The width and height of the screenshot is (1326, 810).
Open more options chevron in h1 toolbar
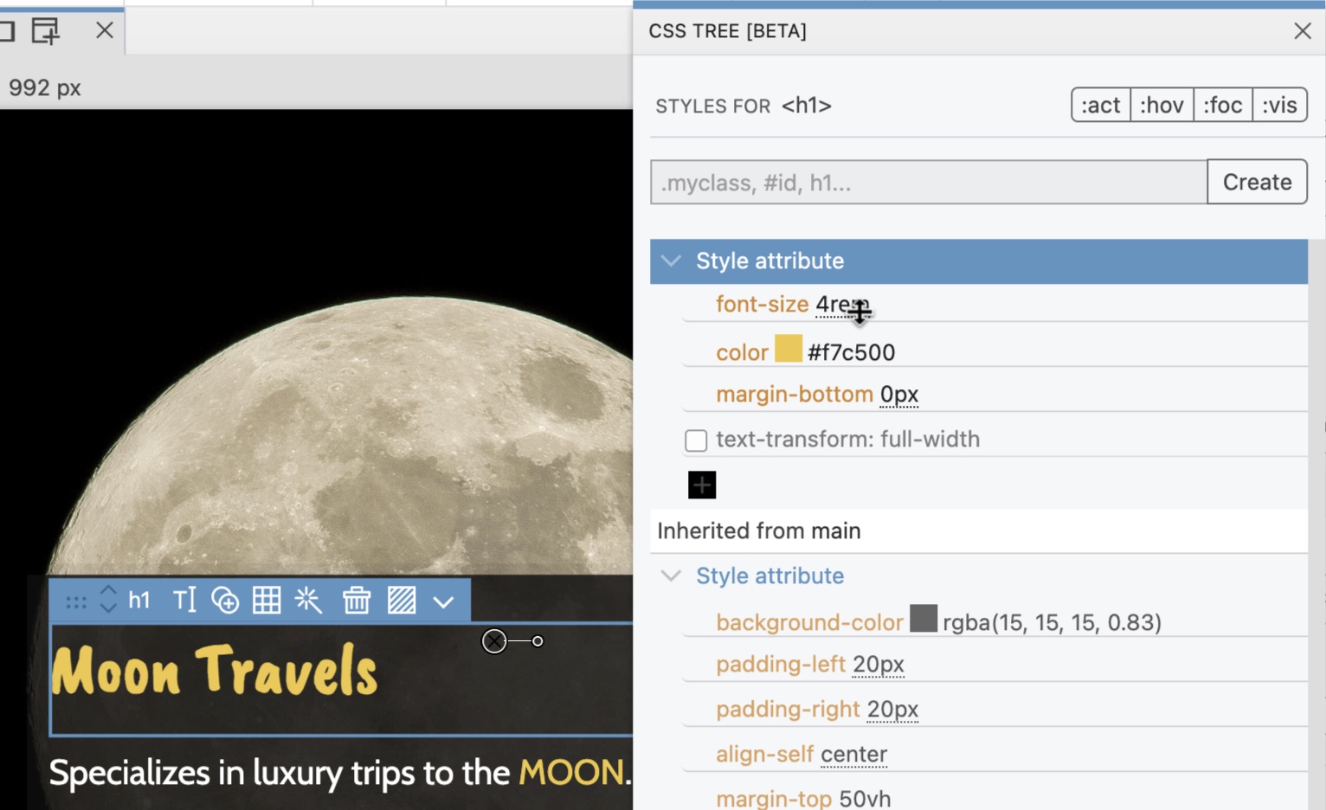click(443, 601)
